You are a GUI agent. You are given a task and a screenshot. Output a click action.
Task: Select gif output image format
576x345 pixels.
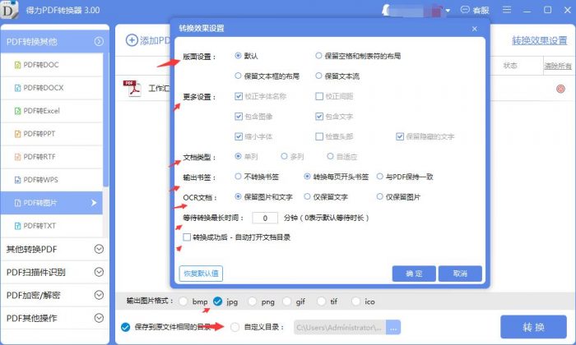coord(287,301)
